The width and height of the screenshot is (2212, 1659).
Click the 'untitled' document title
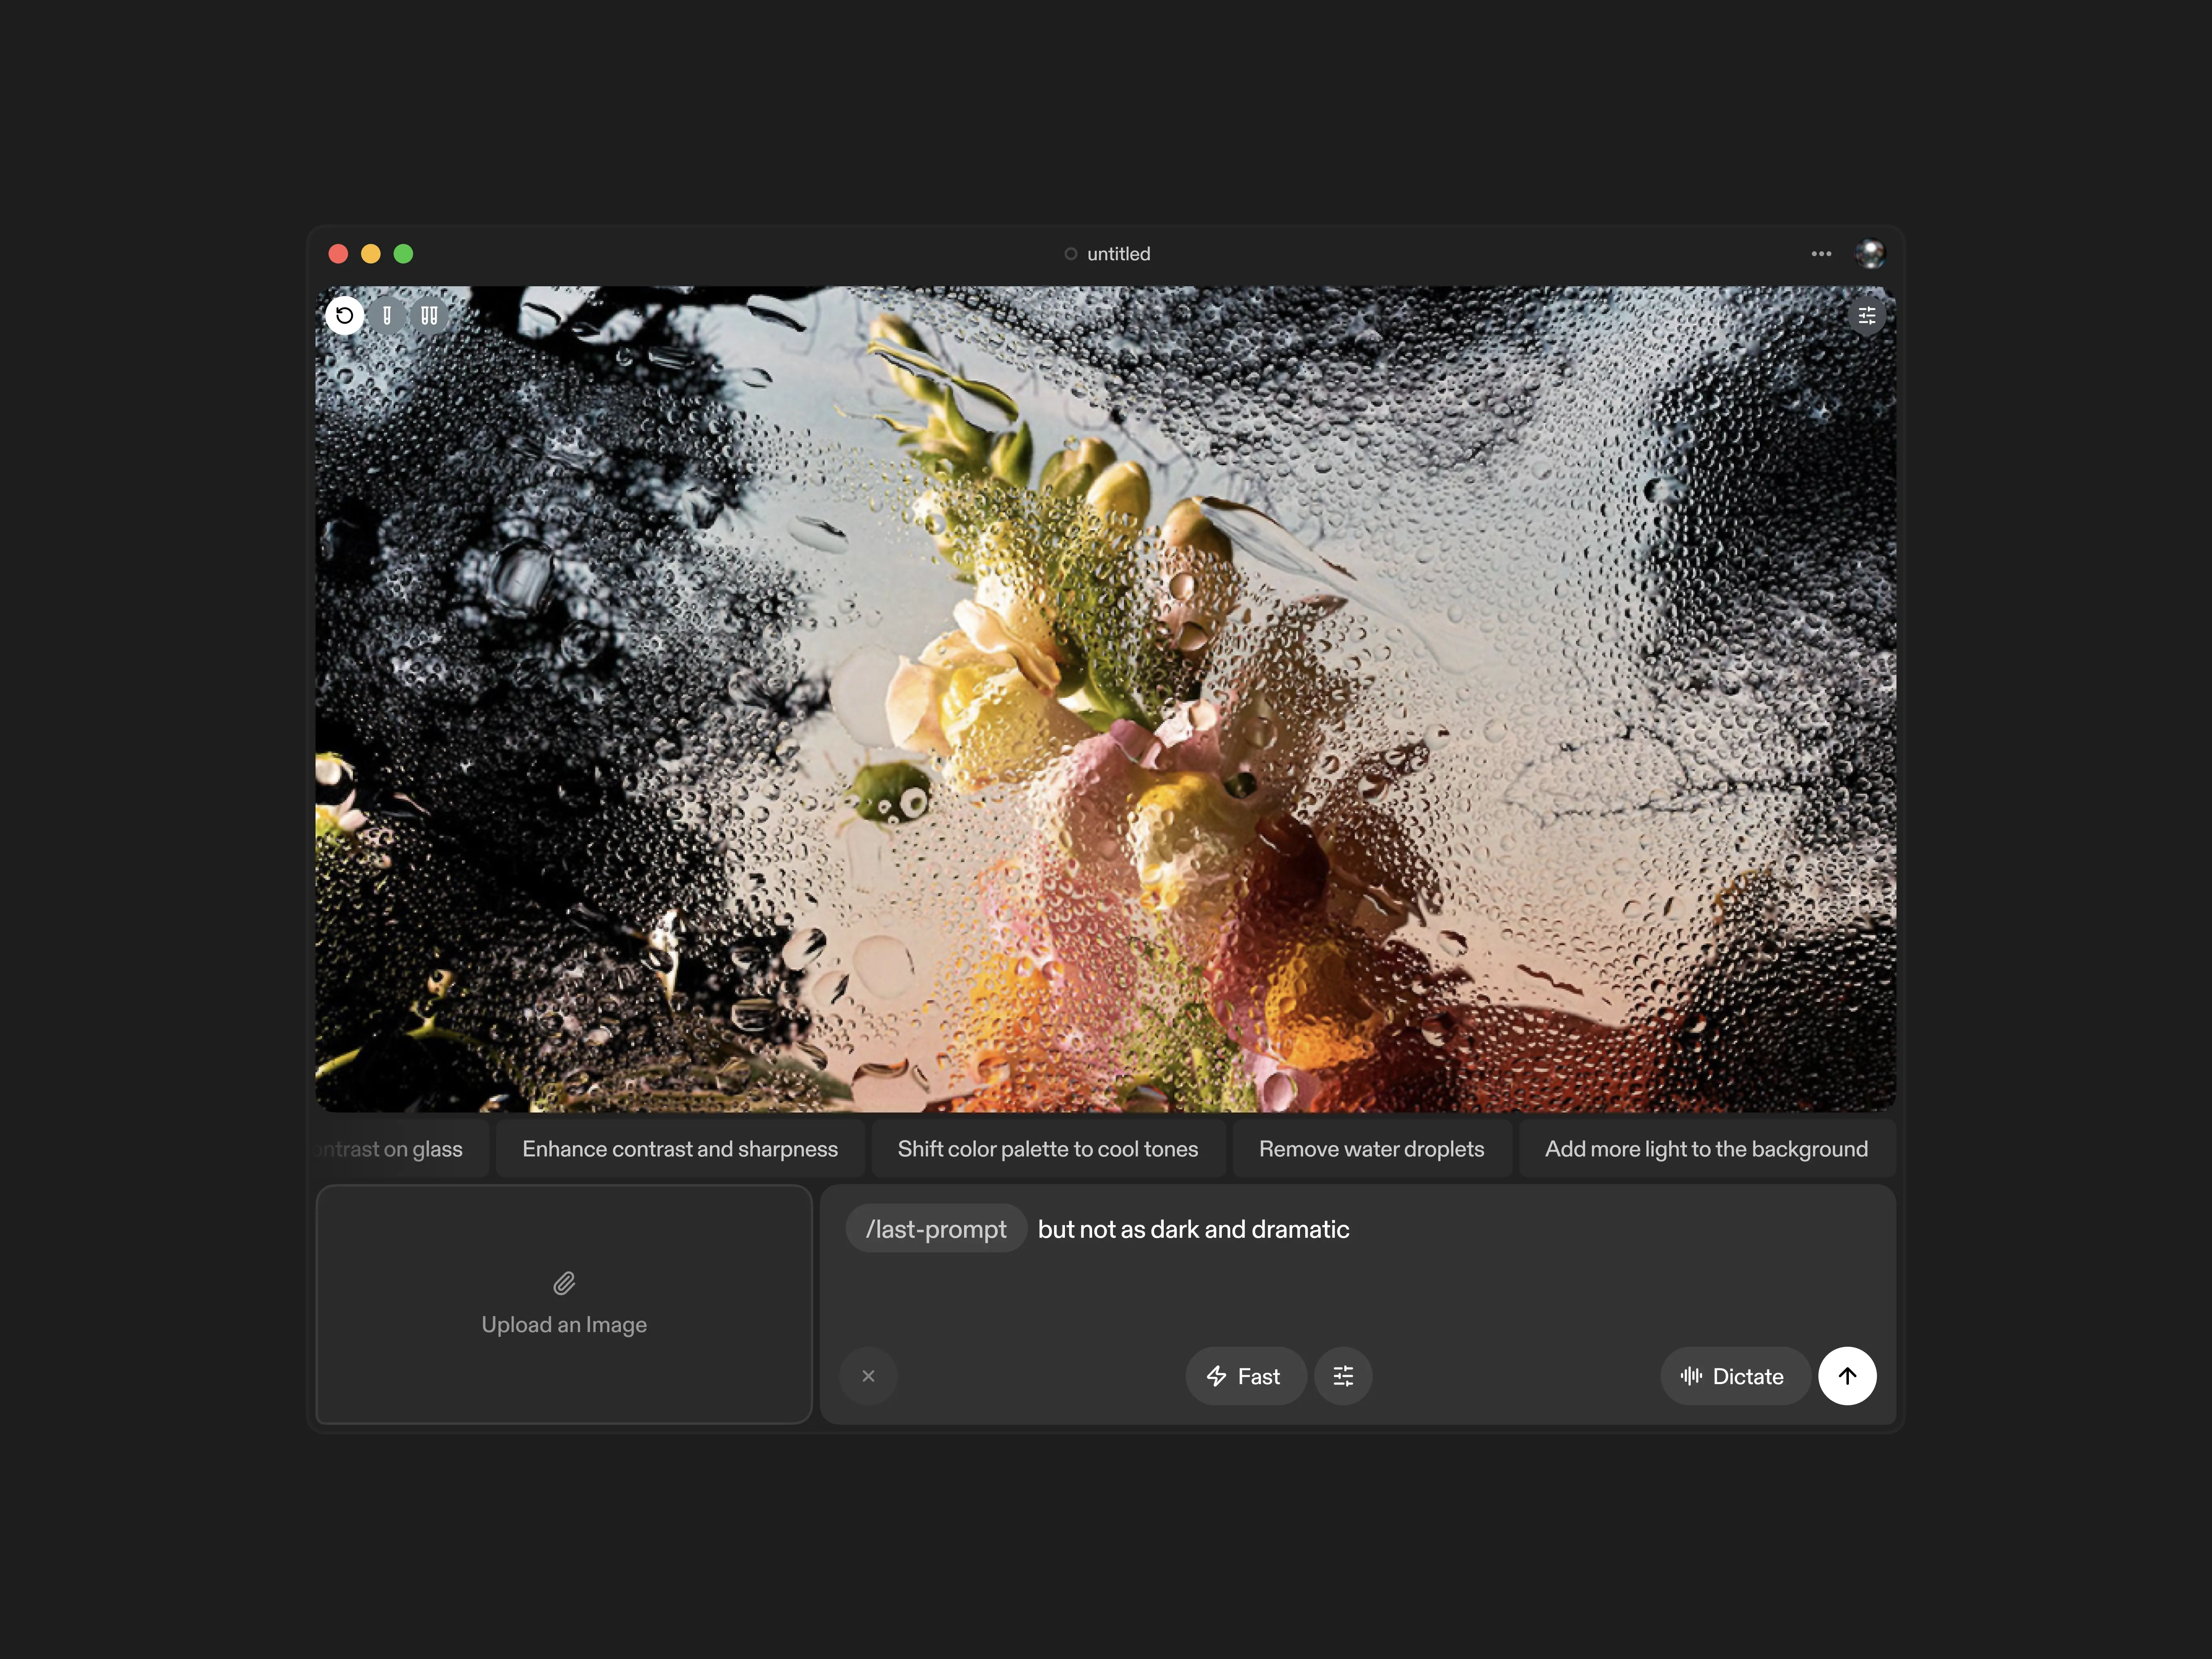(1118, 254)
